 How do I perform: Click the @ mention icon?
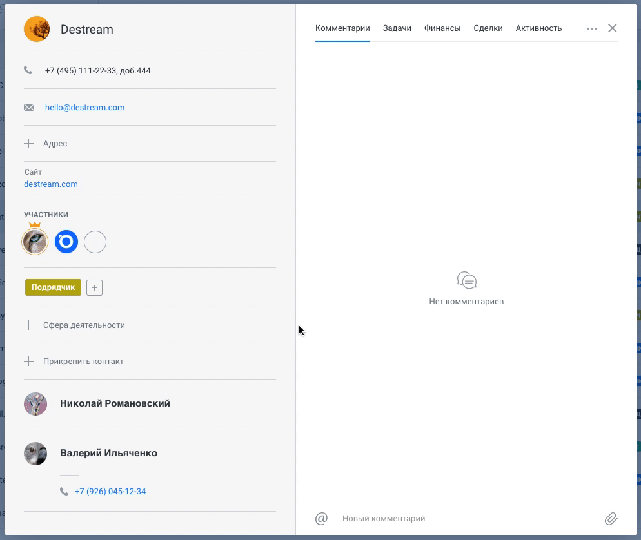point(321,519)
